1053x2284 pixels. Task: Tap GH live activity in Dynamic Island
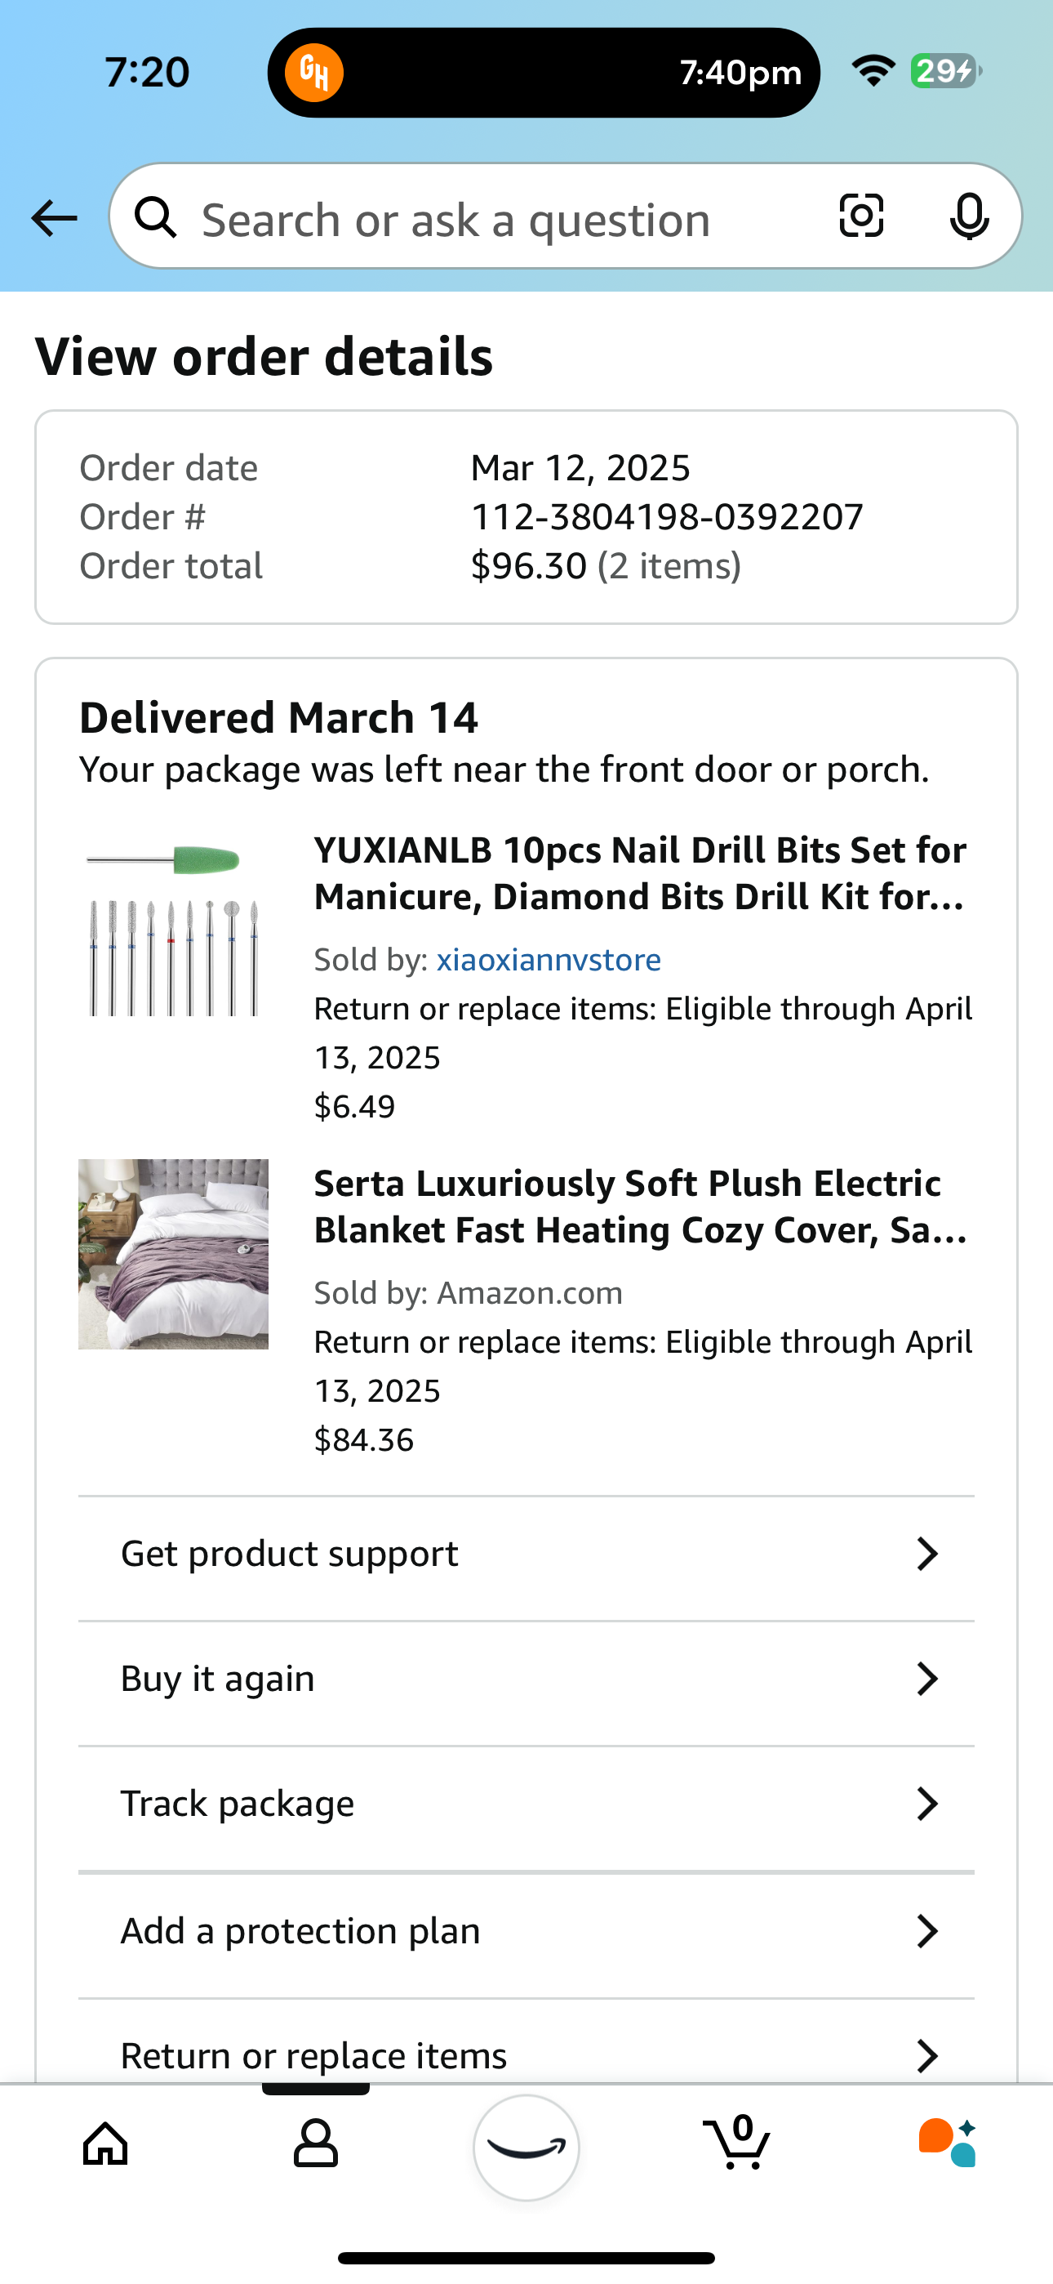(313, 73)
